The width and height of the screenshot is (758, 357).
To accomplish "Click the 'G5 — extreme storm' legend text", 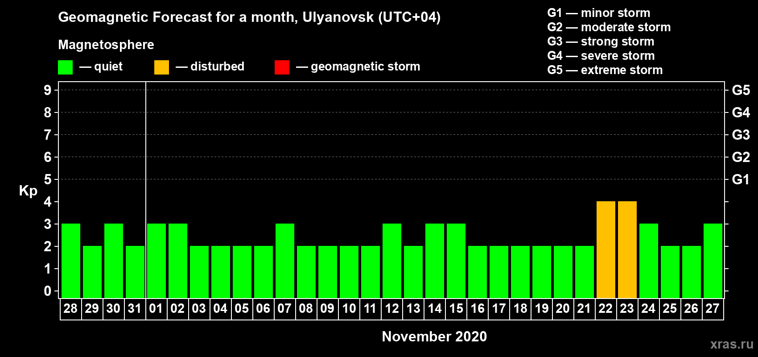I will [x=605, y=70].
